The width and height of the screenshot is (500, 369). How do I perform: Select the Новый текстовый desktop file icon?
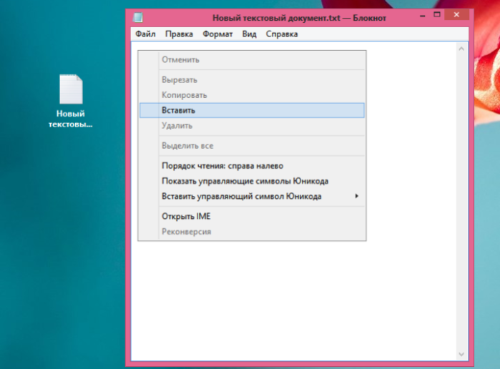point(71,102)
